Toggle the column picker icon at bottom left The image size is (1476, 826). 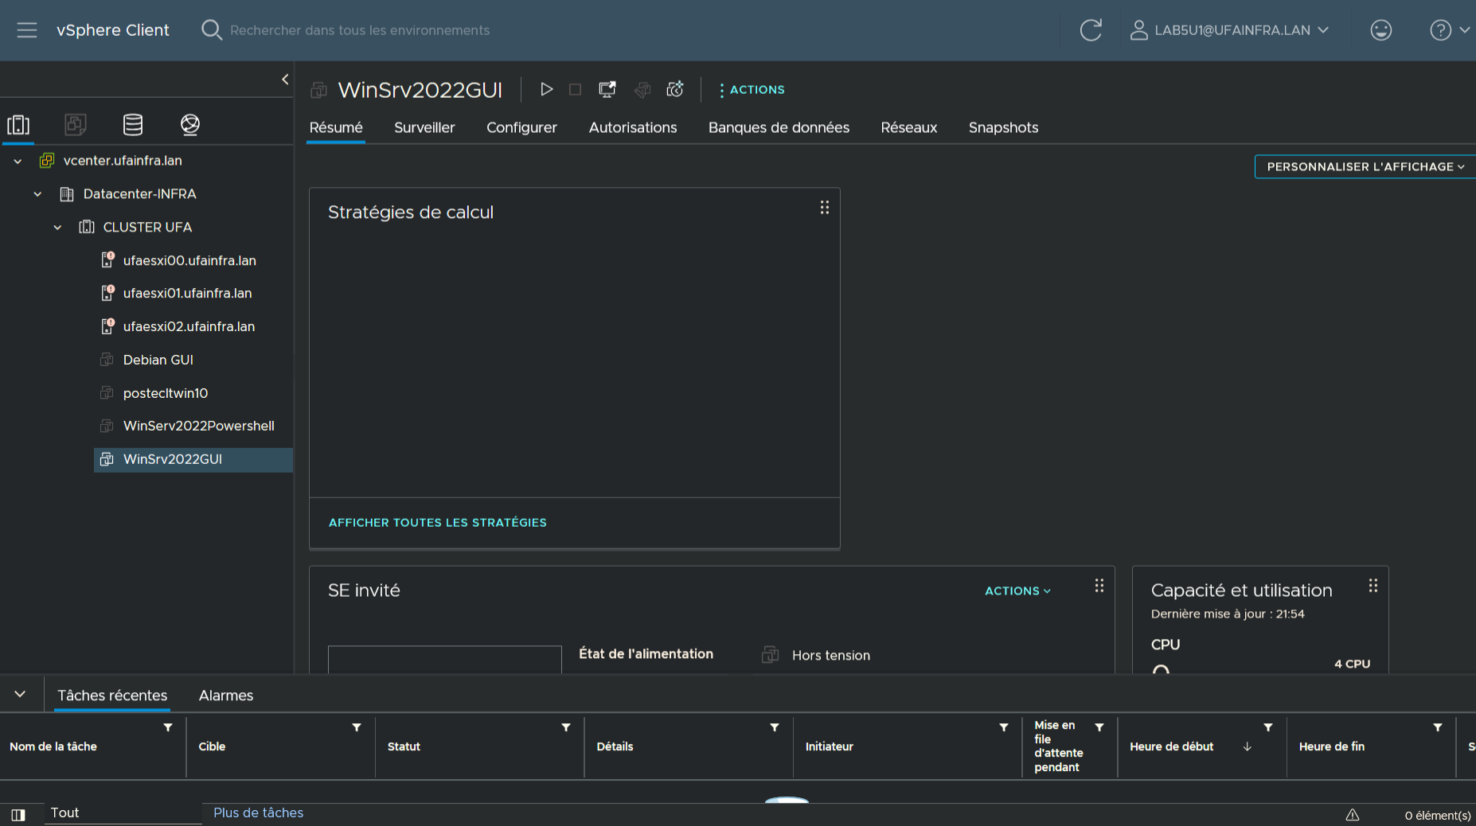tap(18, 815)
